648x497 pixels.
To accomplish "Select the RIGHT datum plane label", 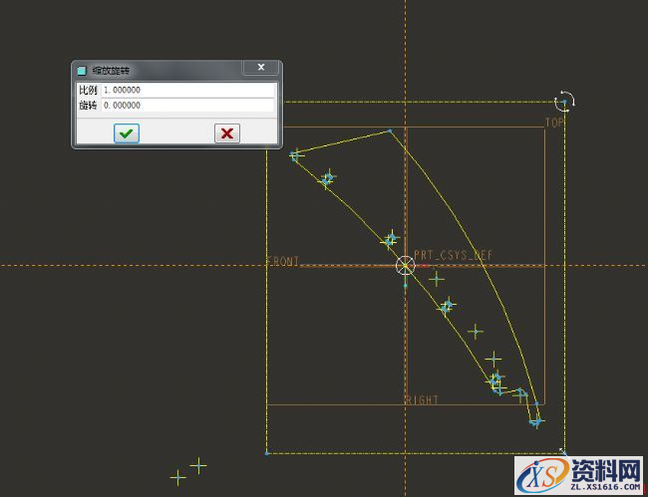I will [x=422, y=399].
